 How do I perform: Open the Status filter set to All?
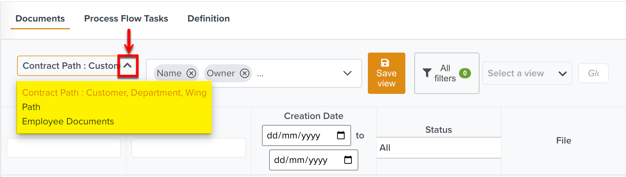pyautogui.click(x=438, y=148)
